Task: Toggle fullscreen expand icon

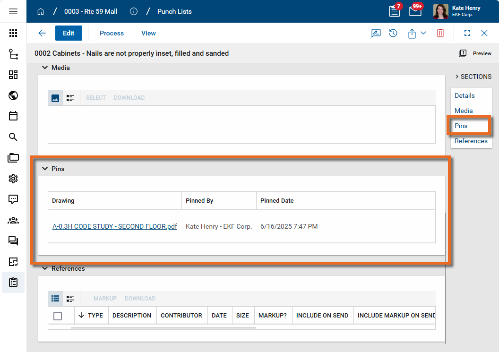Action: click(467, 33)
